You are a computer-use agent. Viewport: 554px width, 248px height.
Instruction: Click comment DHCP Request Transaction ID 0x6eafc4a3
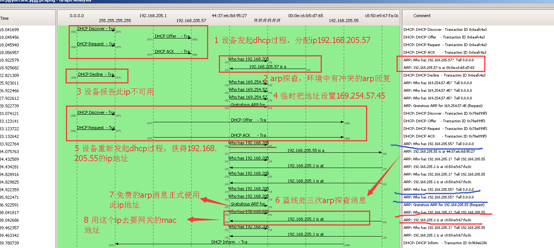point(445,45)
